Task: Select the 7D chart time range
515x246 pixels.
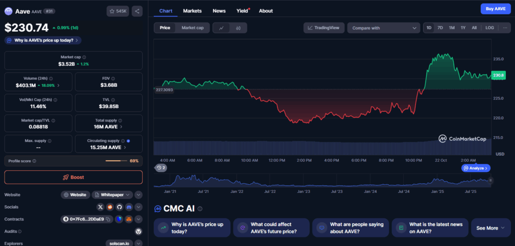Action: (440, 28)
